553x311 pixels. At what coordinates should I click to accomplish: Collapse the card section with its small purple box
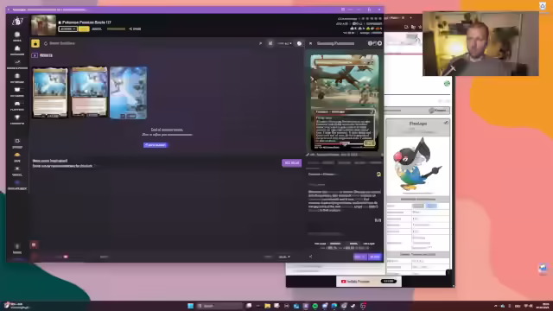[35, 55]
